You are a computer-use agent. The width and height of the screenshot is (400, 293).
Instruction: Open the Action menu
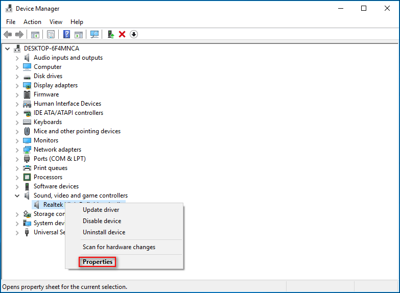click(32, 22)
